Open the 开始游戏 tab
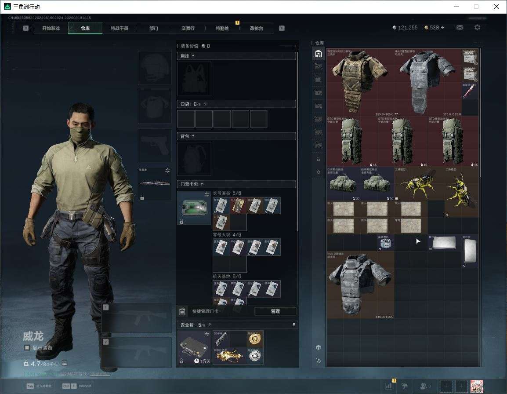 pos(51,28)
